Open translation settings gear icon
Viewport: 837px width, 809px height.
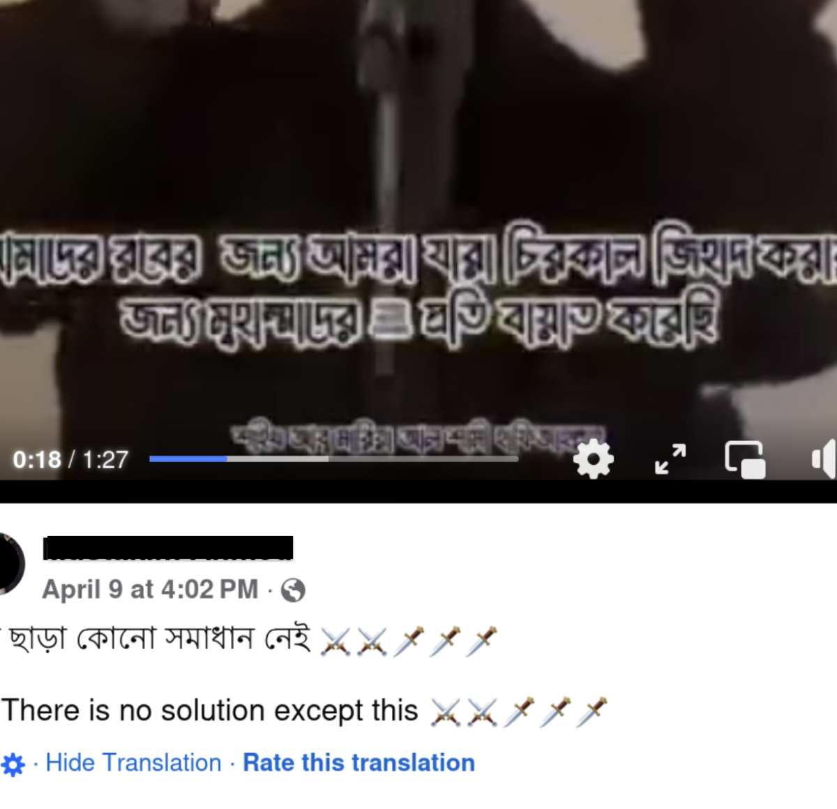point(13,764)
